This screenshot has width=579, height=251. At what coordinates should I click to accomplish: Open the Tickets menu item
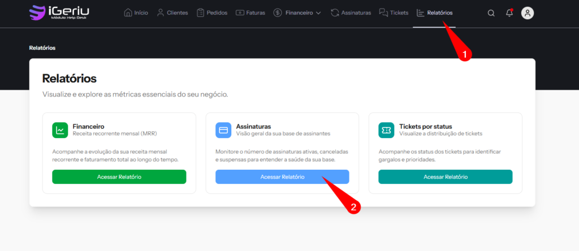coord(394,12)
